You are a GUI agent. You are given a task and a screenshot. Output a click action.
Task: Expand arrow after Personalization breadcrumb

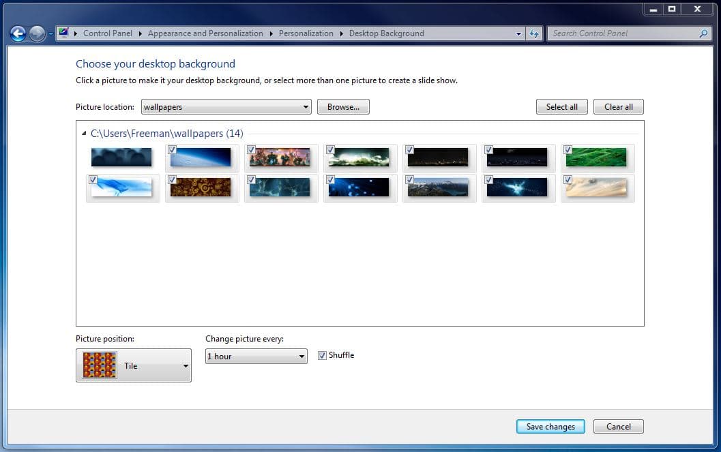(x=341, y=33)
